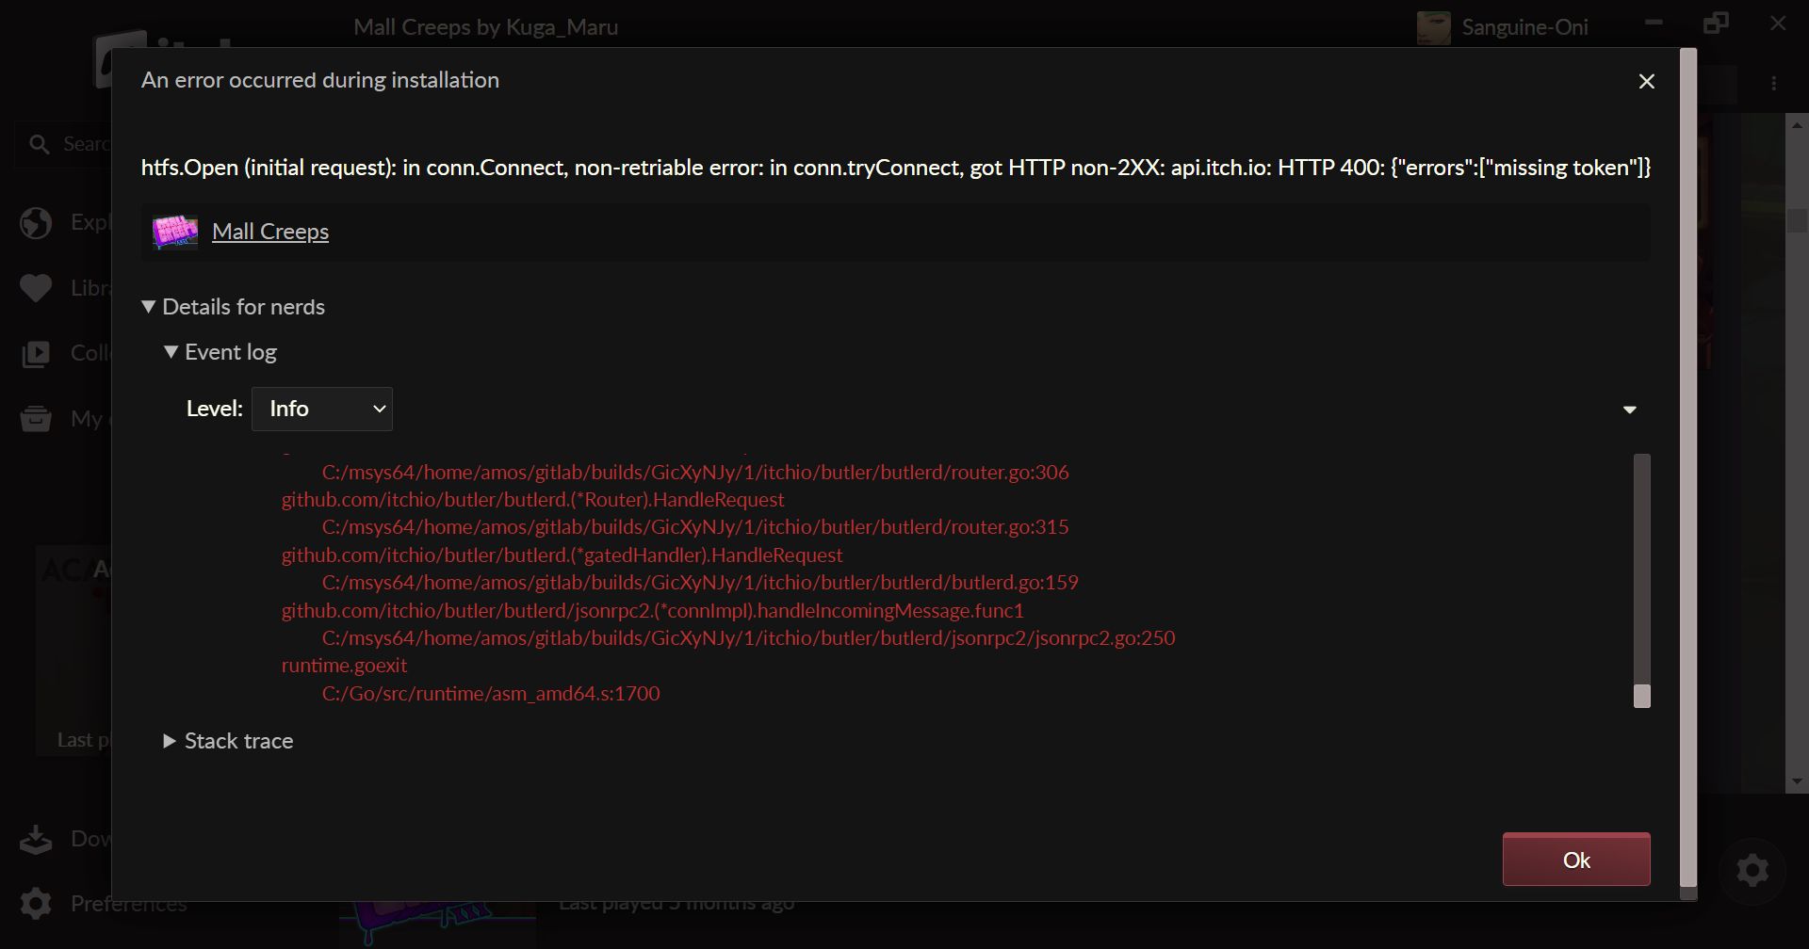Click the Sanguine-Oni profile avatar
Image resolution: width=1809 pixels, height=949 pixels.
click(1433, 27)
